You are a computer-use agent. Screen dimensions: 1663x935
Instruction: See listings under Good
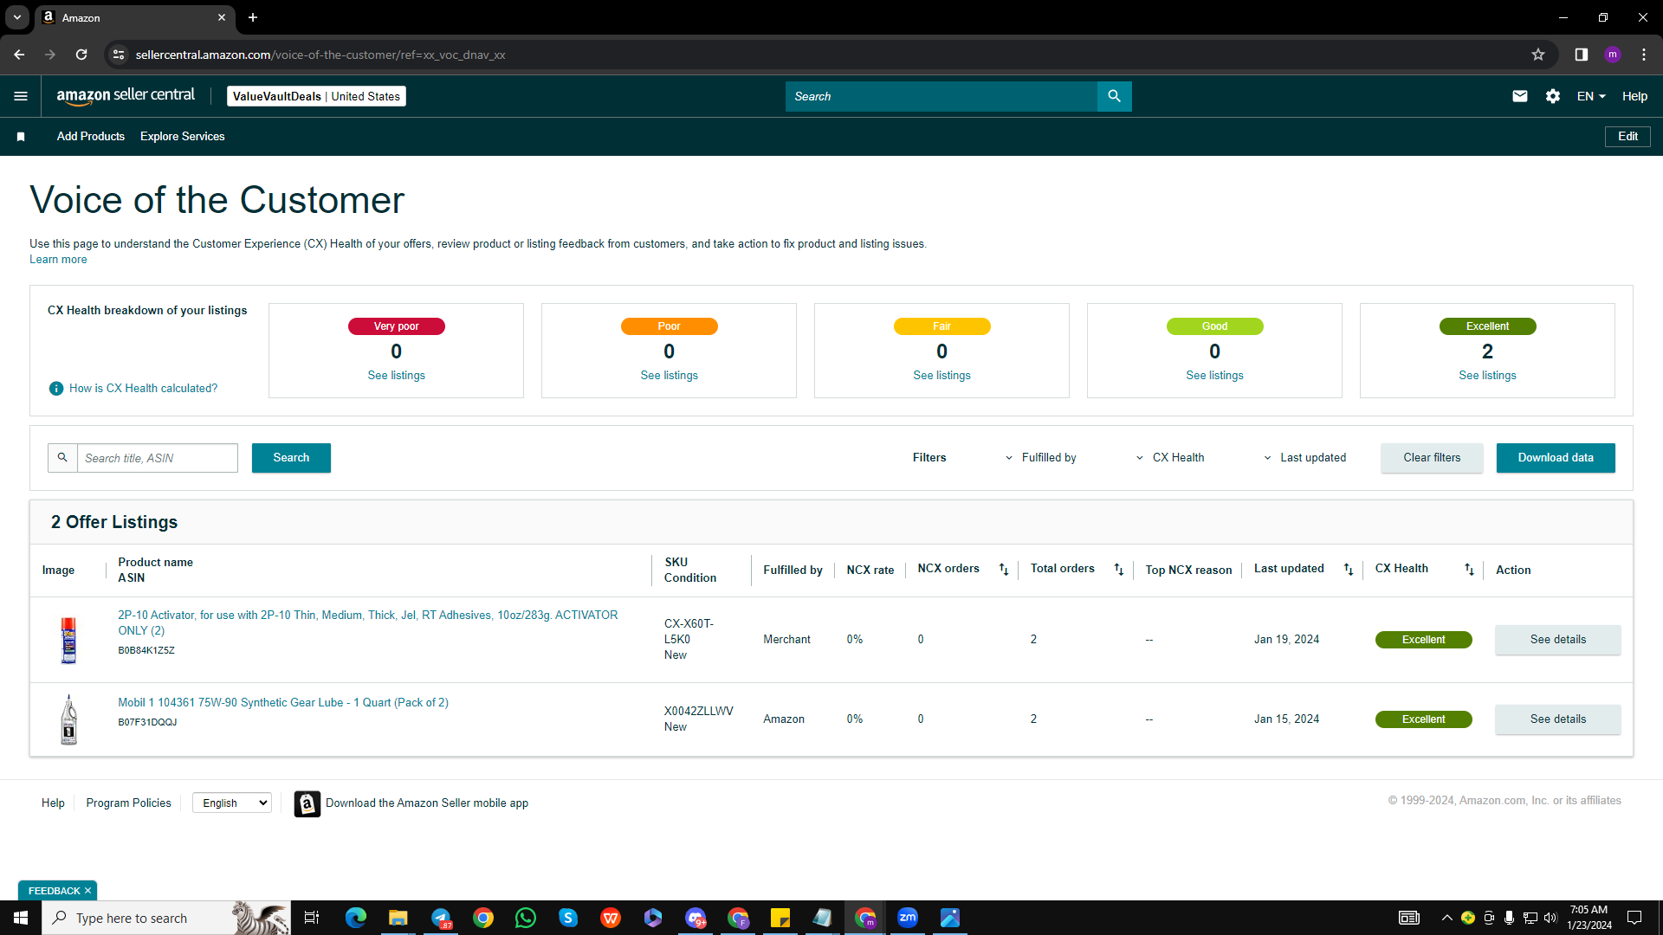pos(1214,376)
